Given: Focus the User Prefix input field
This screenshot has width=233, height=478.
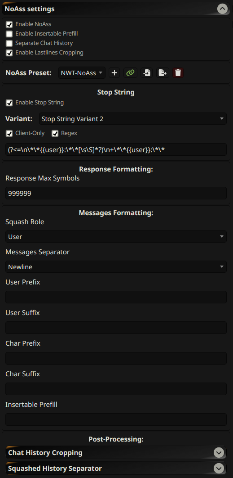Looking at the screenshot, I should [x=116, y=297].
